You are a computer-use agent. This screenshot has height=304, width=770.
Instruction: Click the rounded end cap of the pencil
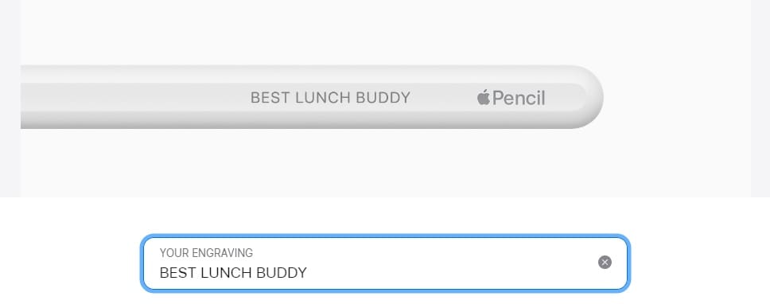click(x=587, y=97)
